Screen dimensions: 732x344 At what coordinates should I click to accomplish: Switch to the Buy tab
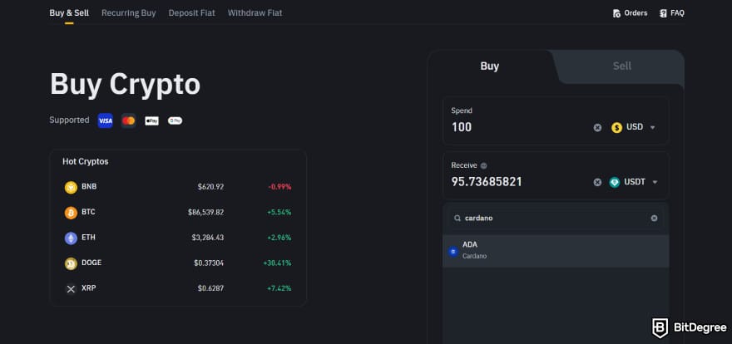490,66
